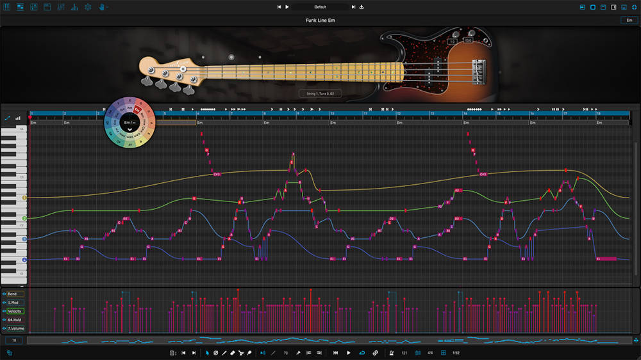Open the file page menu icon in bottom toolbar
The width and height of the screenshot is (641, 360).
click(173, 353)
